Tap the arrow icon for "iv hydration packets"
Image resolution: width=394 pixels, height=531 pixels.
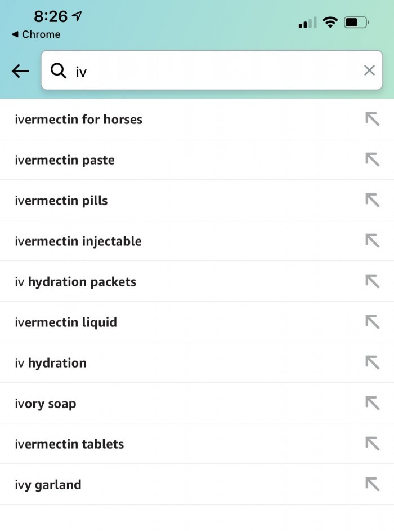coord(372,281)
